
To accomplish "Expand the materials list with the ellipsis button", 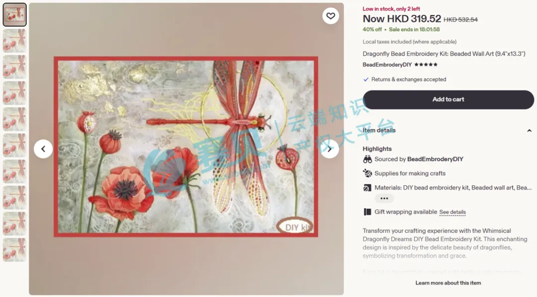I will [x=384, y=199].
